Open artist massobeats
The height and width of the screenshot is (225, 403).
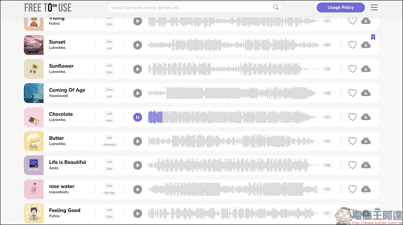pyautogui.click(x=59, y=192)
